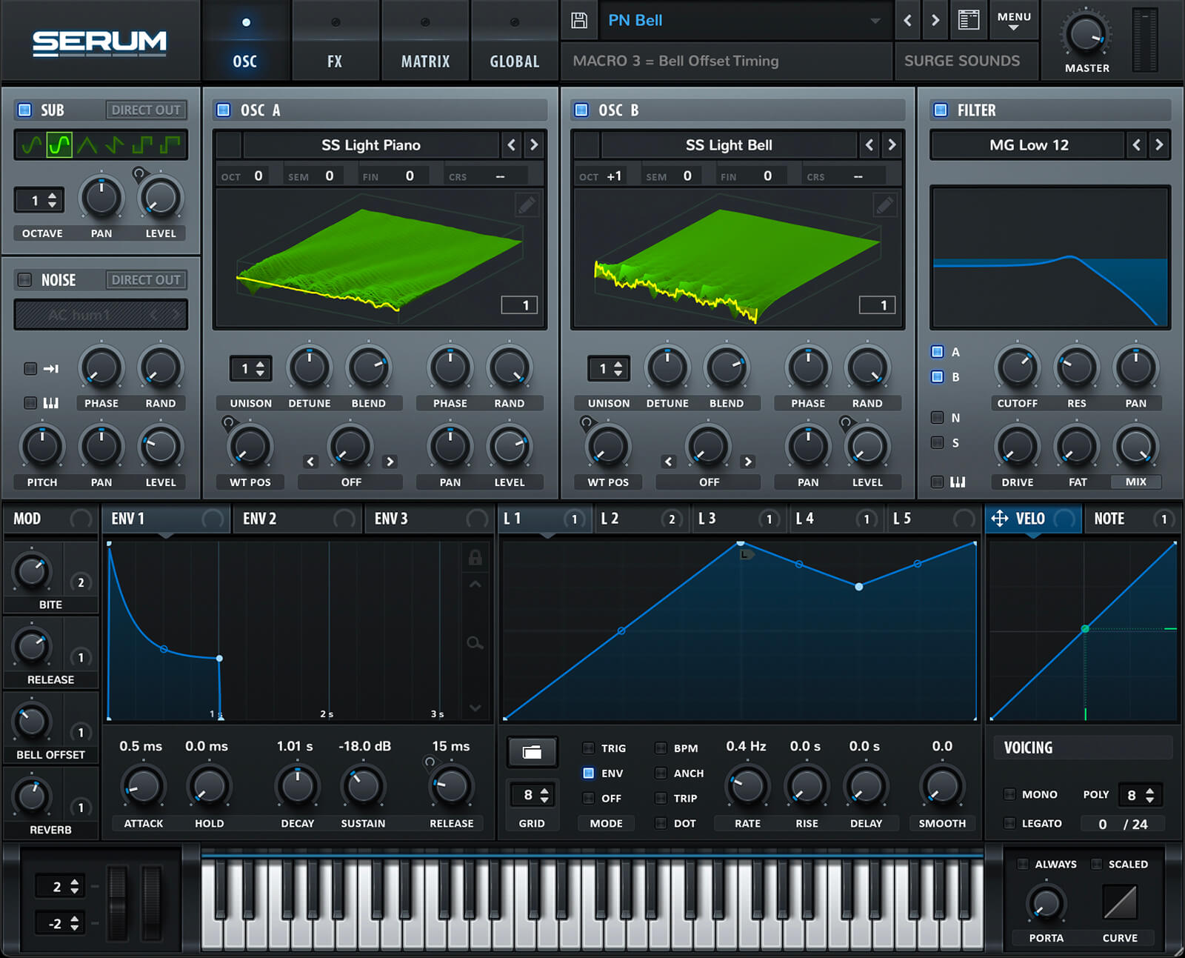Click the envelope ATTACK knob

pos(143,787)
